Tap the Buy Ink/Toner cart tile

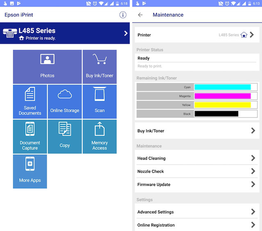click(99, 67)
